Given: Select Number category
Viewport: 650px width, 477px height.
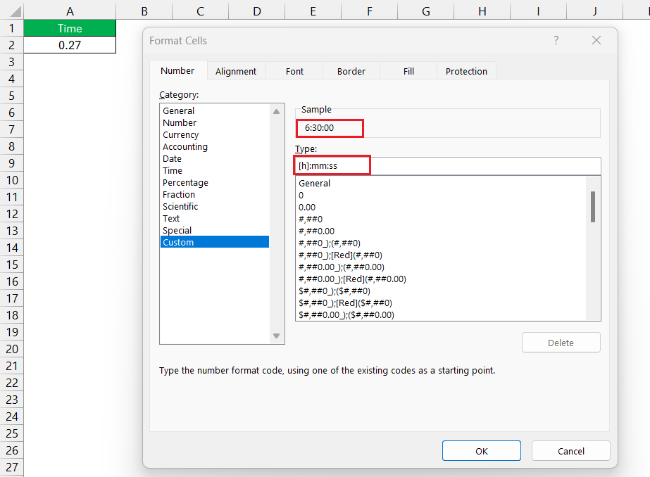Looking at the screenshot, I should [x=215, y=122].
